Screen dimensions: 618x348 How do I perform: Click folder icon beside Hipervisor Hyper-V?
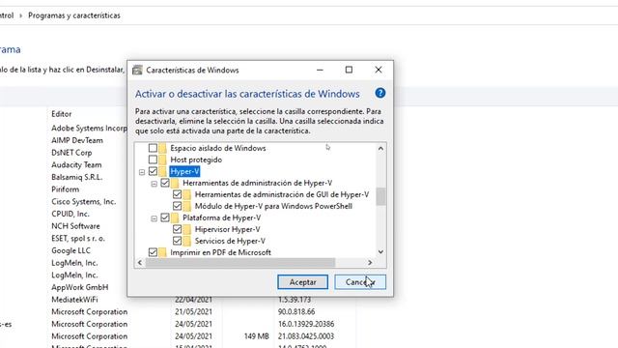(187, 229)
